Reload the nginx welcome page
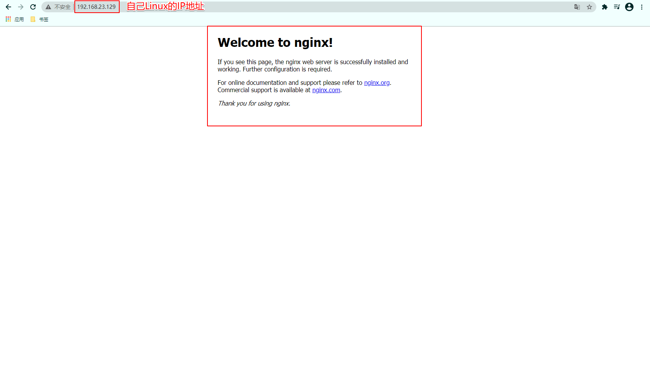This screenshot has height=379, width=650. click(x=33, y=7)
